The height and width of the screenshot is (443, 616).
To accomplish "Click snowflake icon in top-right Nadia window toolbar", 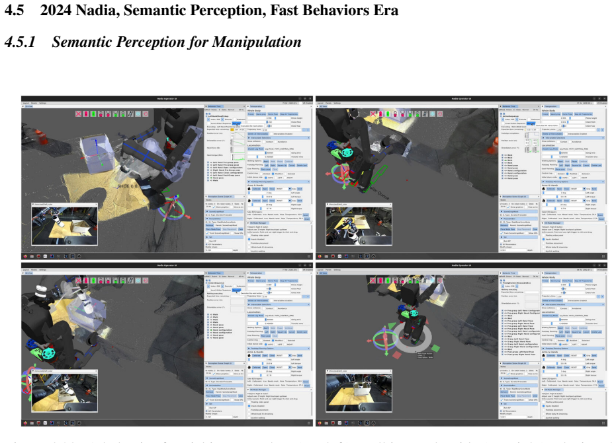I will [x=433, y=114].
